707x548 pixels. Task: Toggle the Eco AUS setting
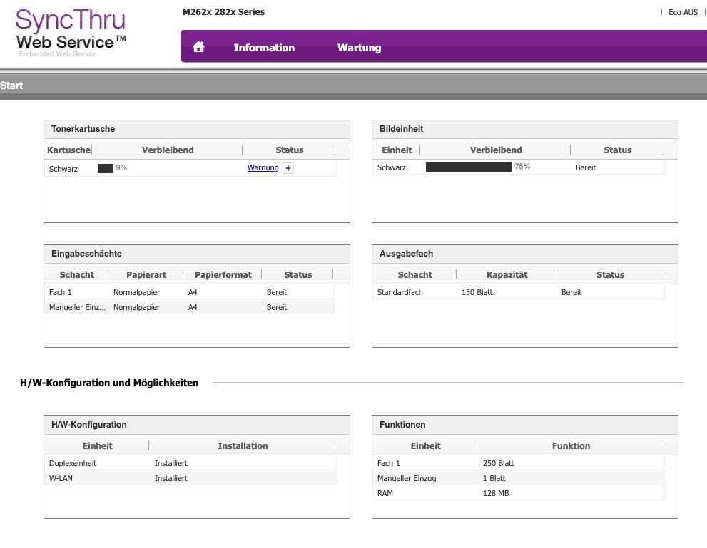click(x=683, y=13)
